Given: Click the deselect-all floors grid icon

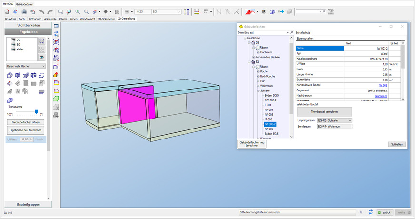Looking at the screenshot, I should (x=41, y=49).
